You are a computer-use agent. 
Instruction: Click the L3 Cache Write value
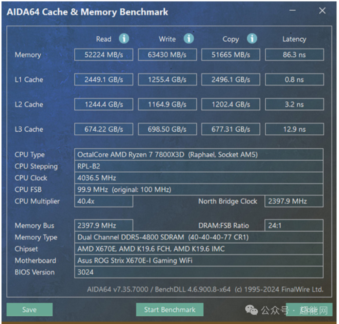[167, 129]
